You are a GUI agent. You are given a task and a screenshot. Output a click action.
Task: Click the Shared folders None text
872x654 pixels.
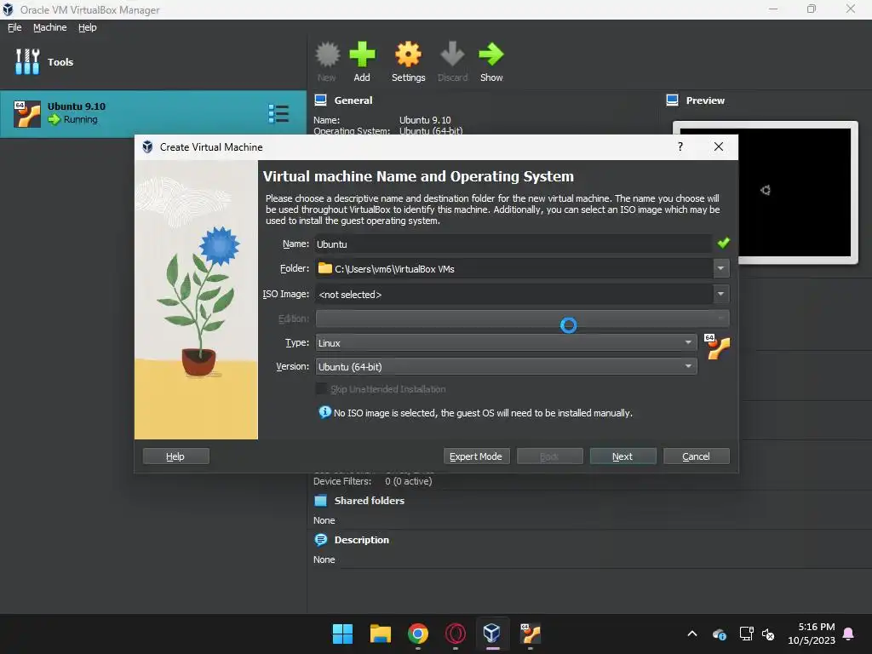tap(324, 520)
